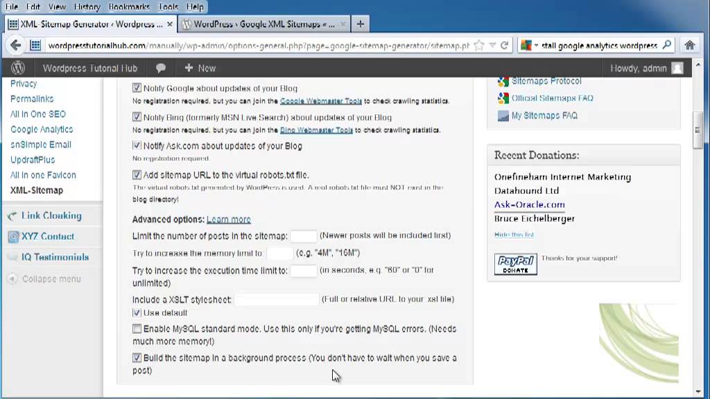Toggle Add sitemap URL to robots.txt checkbox
Image resolution: width=710 pixels, height=399 pixels.
coord(137,175)
